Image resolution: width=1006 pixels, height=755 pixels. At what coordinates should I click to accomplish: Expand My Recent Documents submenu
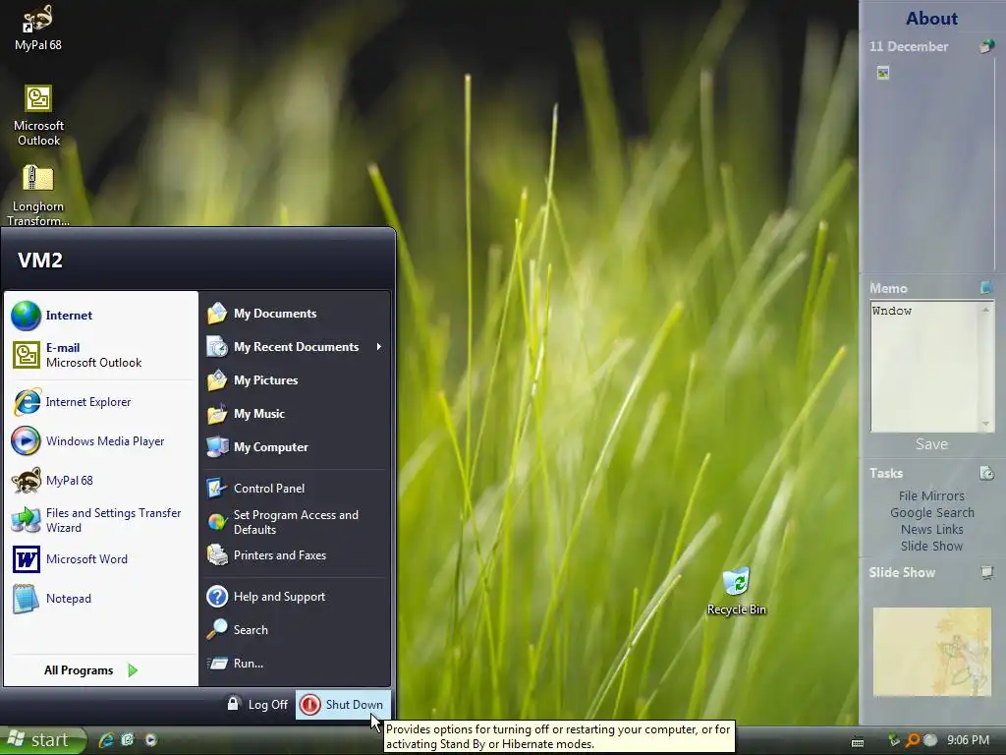click(x=297, y=347)
